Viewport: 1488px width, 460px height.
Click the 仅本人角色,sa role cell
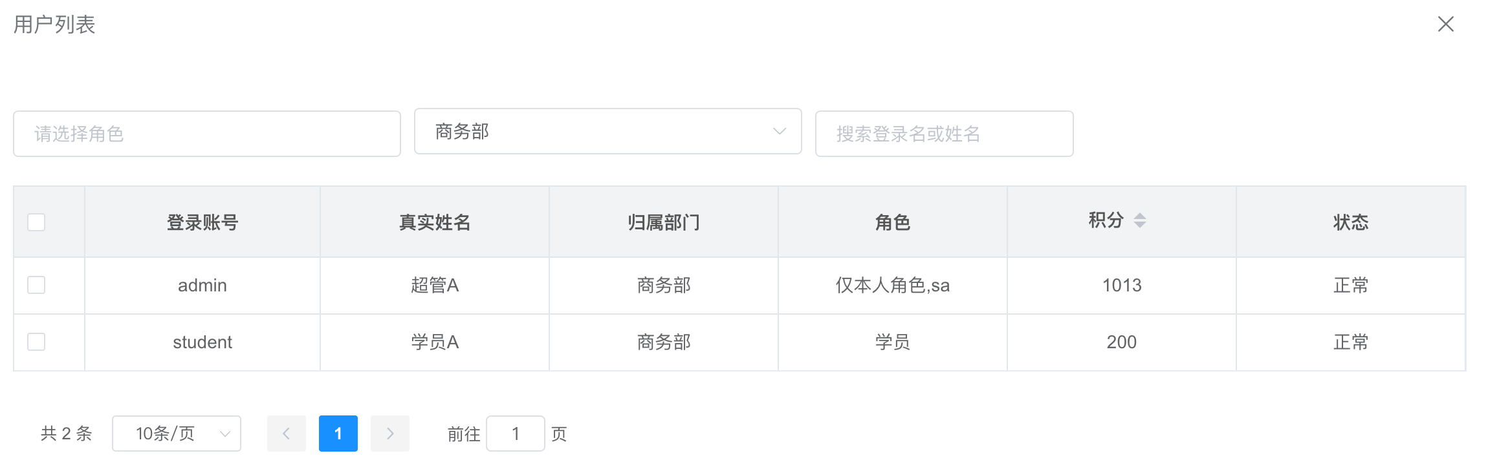pyautogui.click(x=893, y=286)
